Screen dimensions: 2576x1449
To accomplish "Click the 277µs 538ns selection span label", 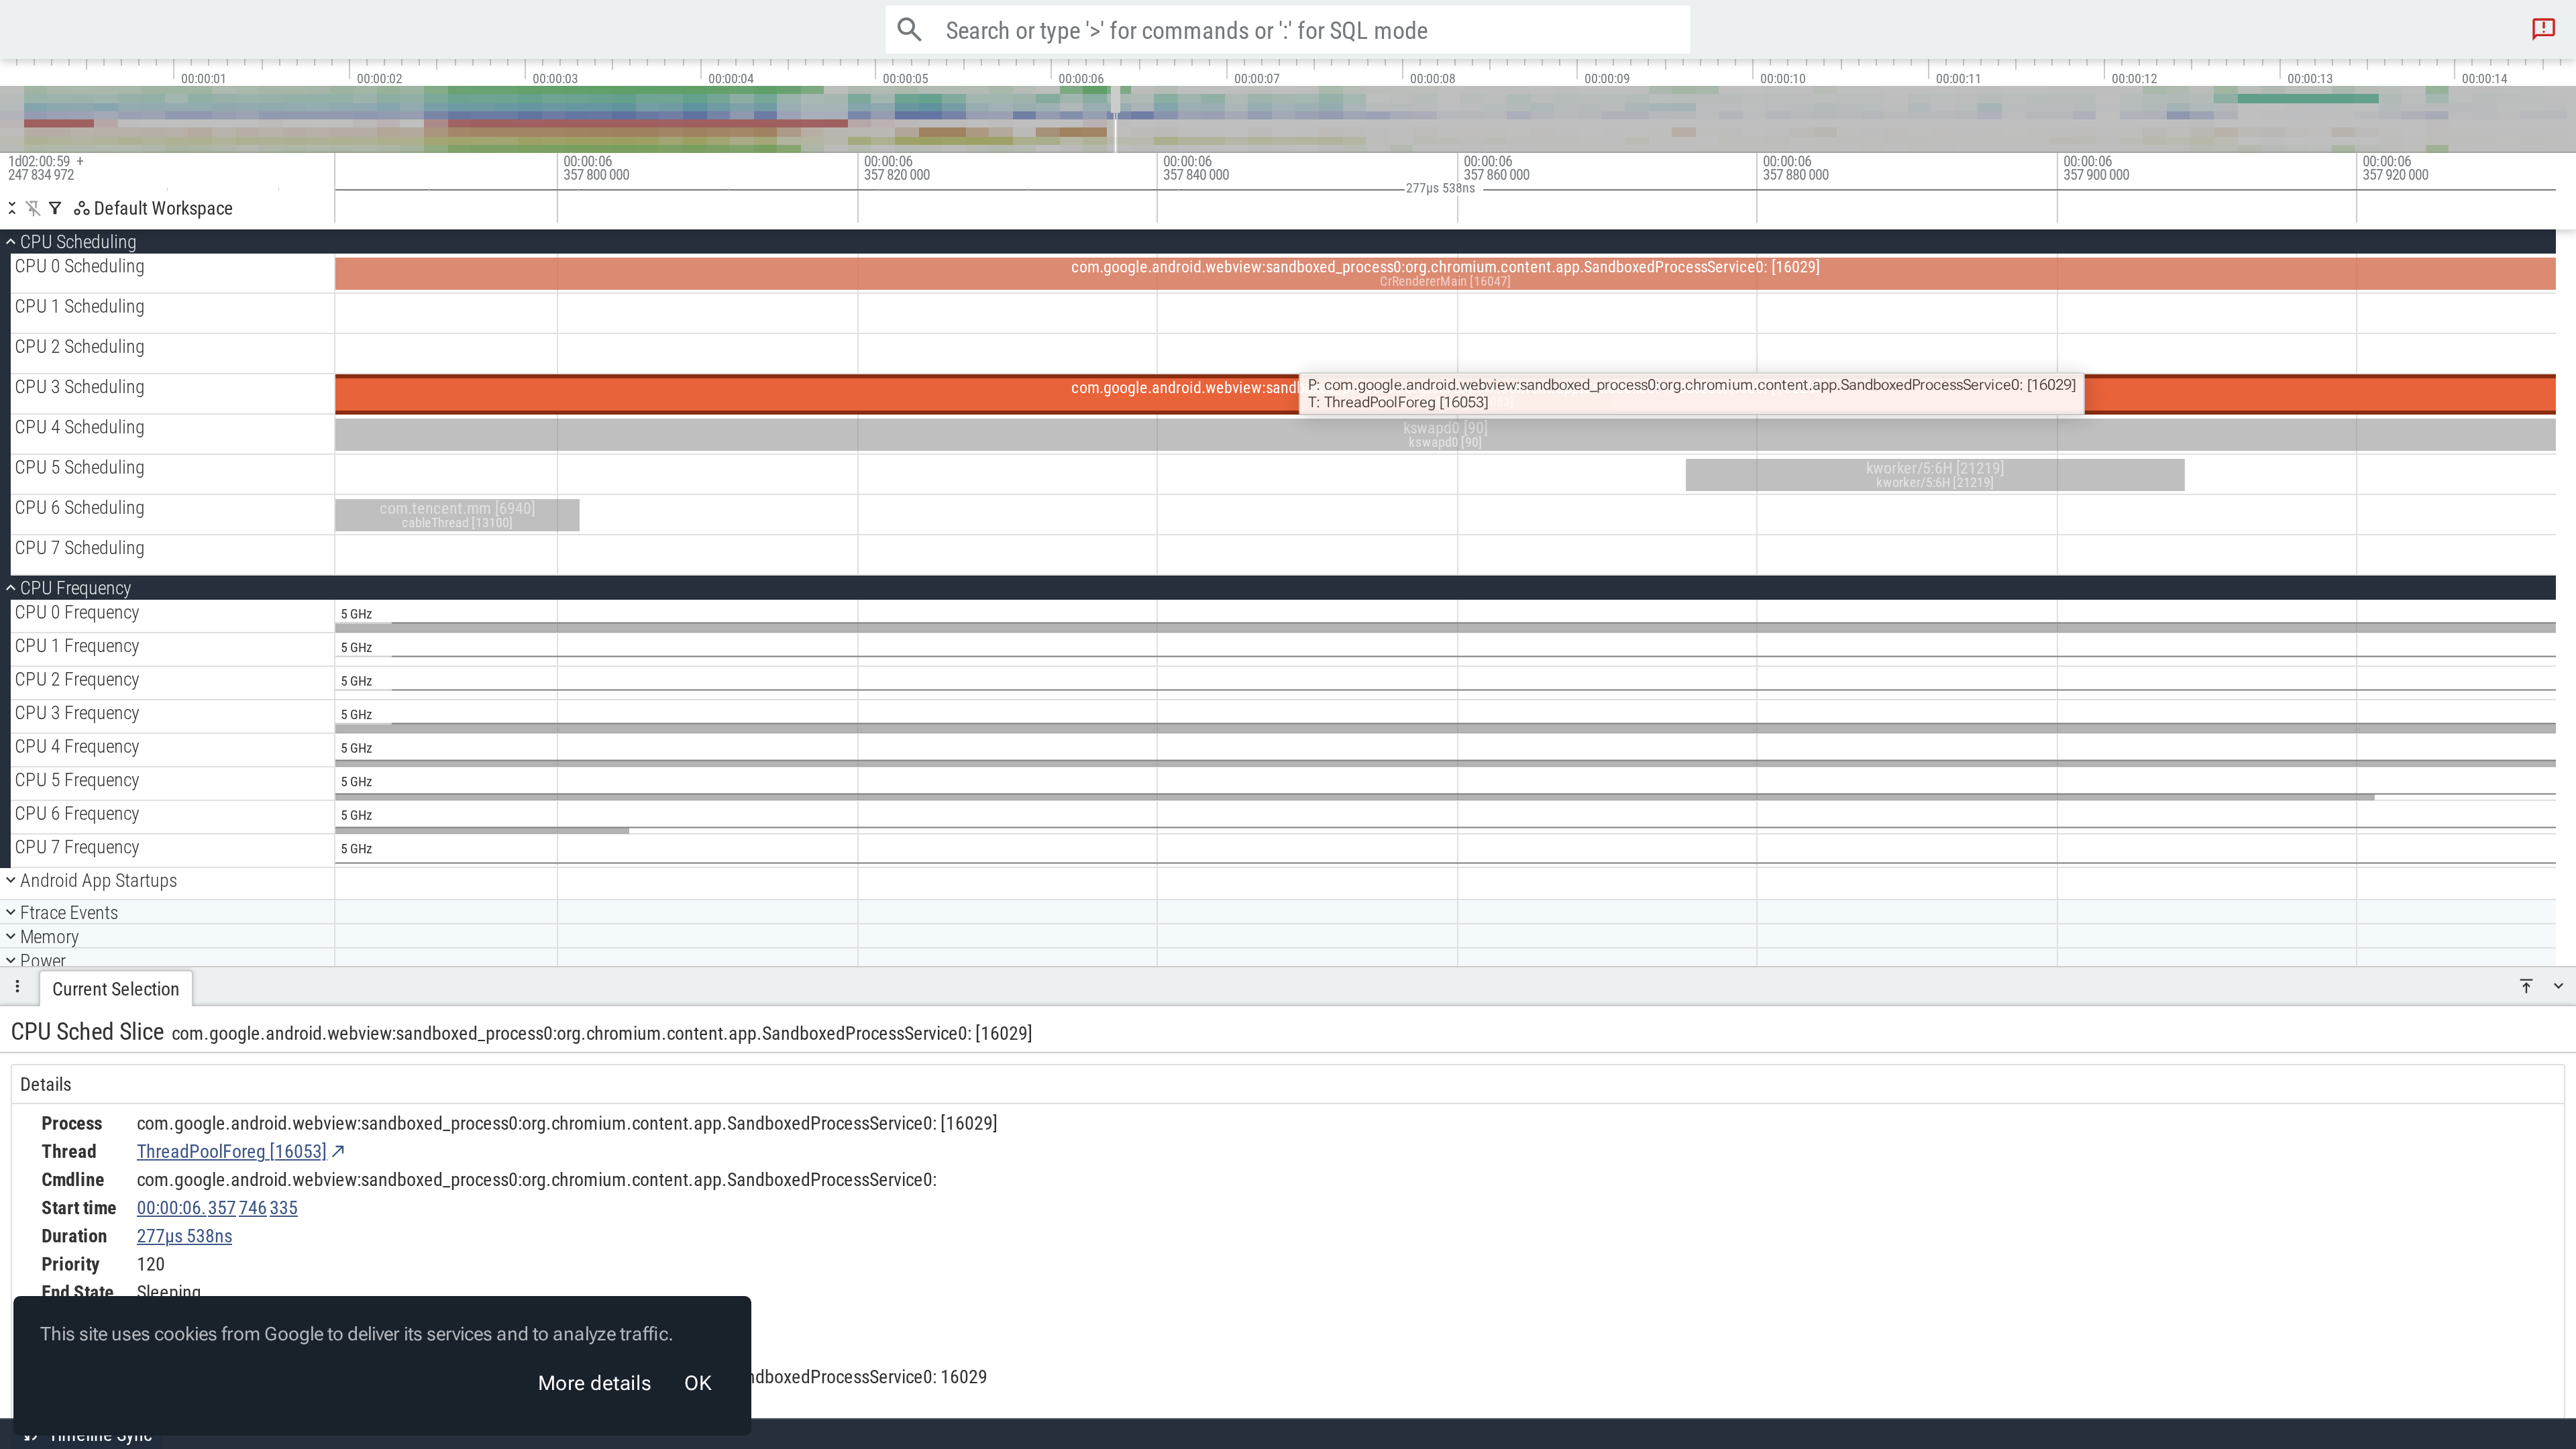I will coord(1440,188).
